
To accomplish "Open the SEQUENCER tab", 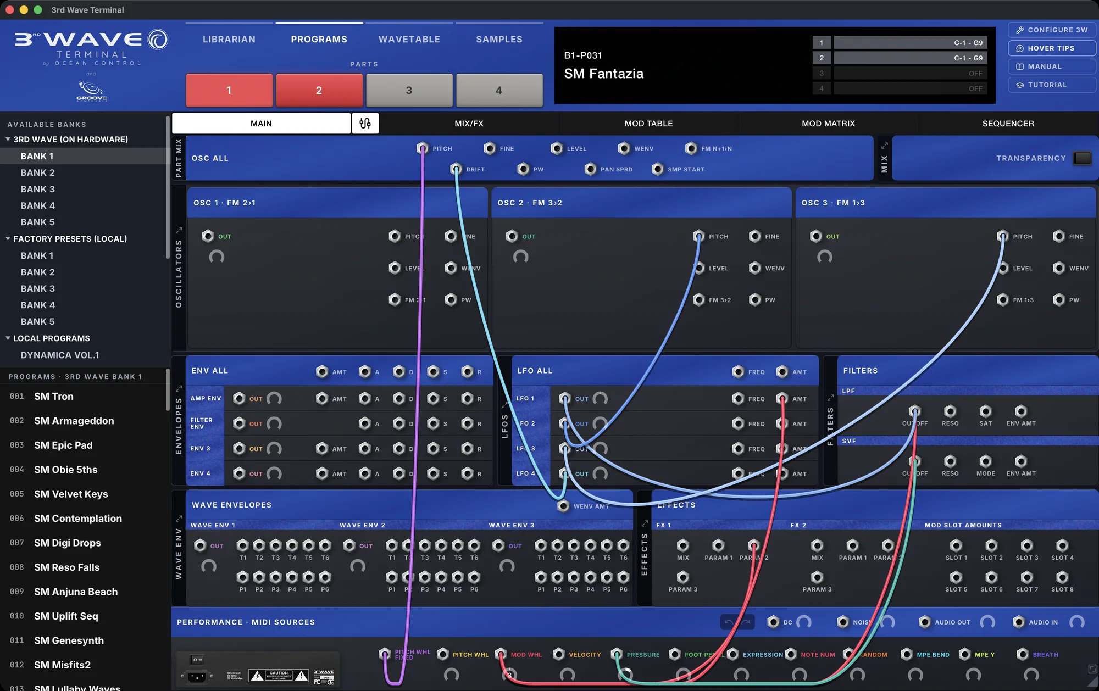I will 1008,124.
